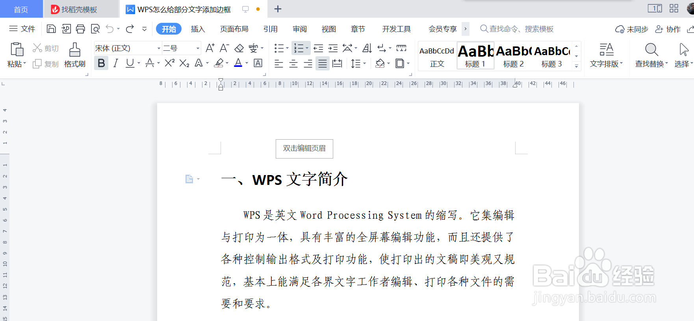
Task: Switch to the 插入 tab
Action: point(198,29)
